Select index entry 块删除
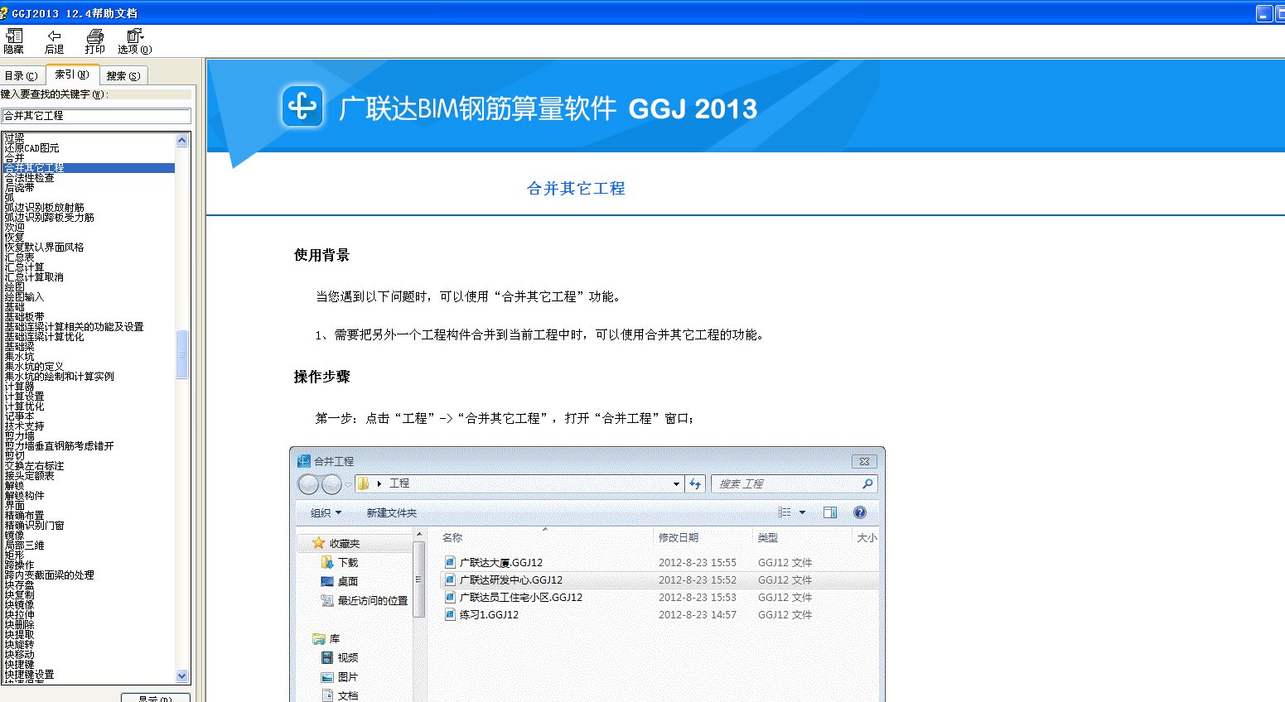Image resolution: width=1285 pixels, height=702 pixels. pos(19,625)
